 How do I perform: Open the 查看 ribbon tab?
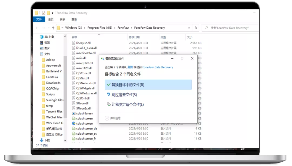(74, 19)
